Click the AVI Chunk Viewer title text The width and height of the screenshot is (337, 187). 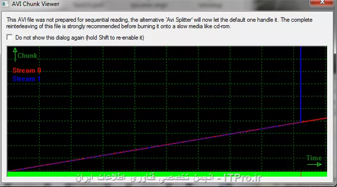coord(36,4)
